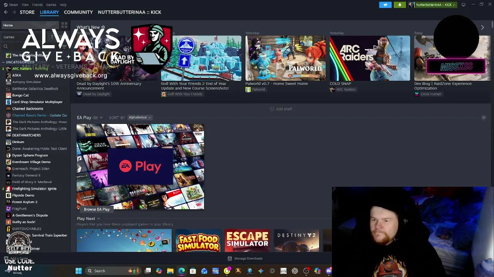
Task: Switch to the STORE tab
Action: 27,12
